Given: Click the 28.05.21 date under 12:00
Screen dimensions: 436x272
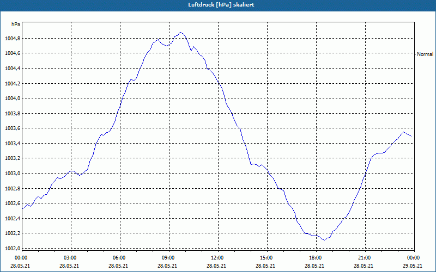Looking at the screenshot, I should click(x=215, y=266).
